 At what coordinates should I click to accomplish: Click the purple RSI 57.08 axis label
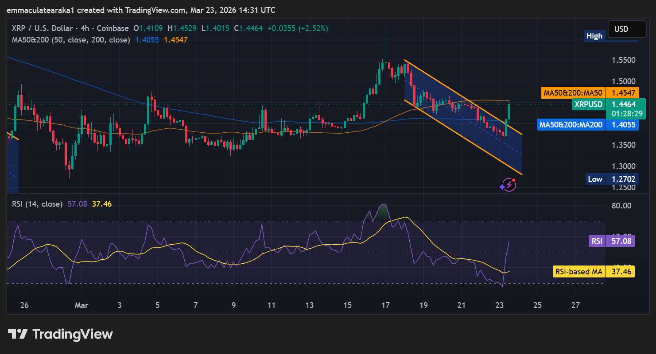[612, 241]
